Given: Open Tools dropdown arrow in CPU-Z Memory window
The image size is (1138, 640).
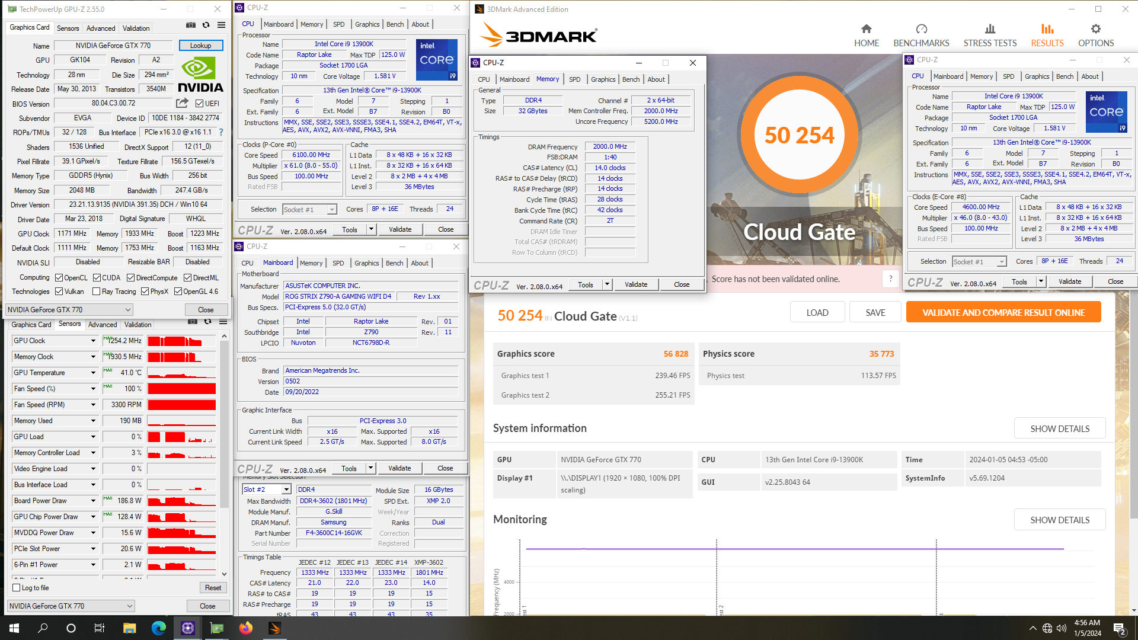Looking at the screenshot, I should [x=607, y=284].
